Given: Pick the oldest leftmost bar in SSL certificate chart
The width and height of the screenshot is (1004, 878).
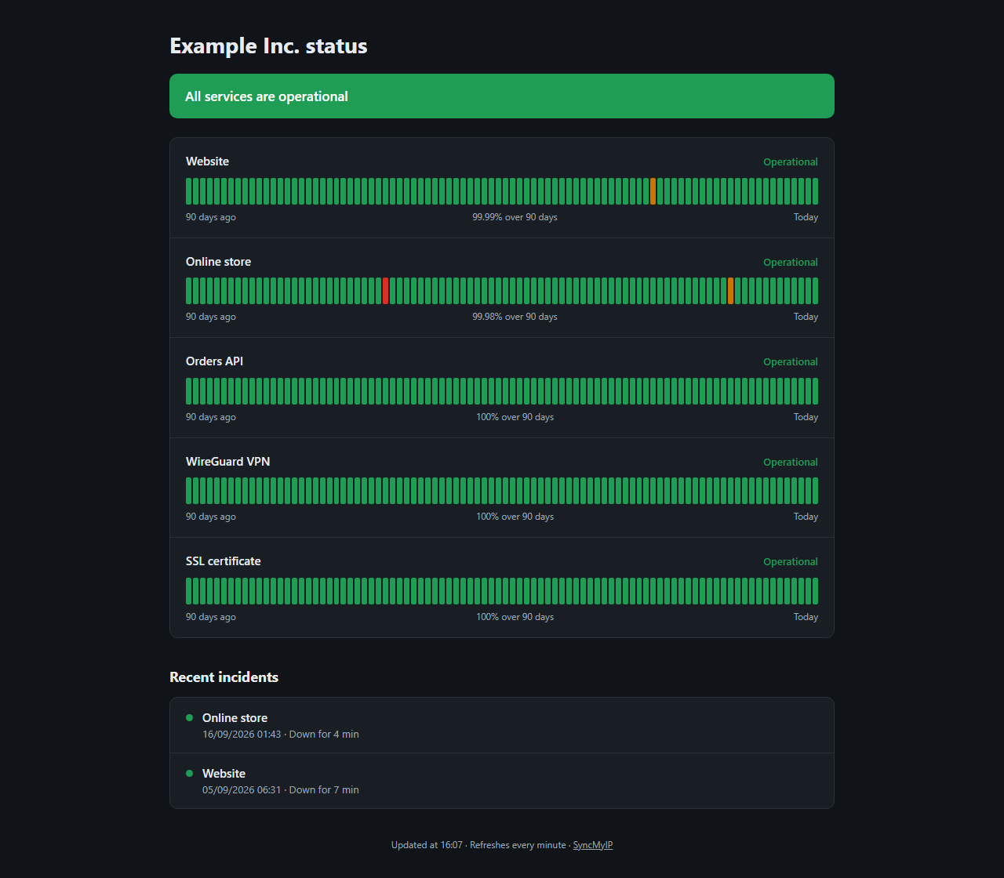Looking at the screenshot, I should pyautogui.click(x=188, y=591).
